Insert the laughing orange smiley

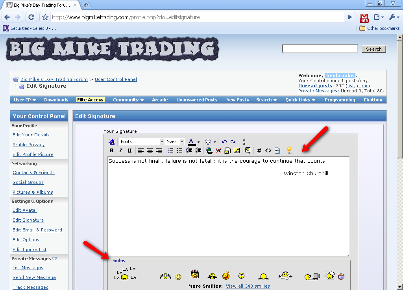point(226,275)
